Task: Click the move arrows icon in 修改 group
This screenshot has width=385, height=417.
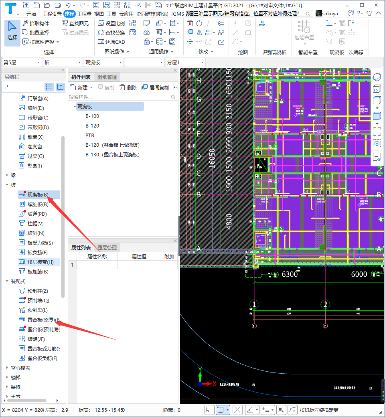Action: (190, 42)
